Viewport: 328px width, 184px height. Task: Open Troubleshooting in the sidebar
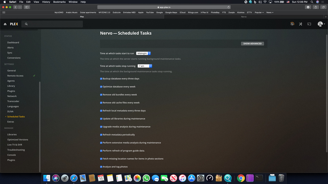click(16, 150)
